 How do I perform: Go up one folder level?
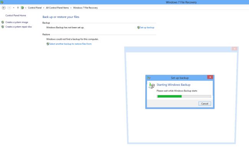coord(18,8)
